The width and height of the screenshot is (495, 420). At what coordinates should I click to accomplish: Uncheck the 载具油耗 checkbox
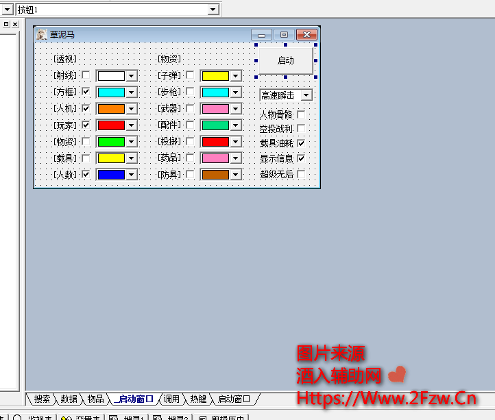click(x=301, y=143)
